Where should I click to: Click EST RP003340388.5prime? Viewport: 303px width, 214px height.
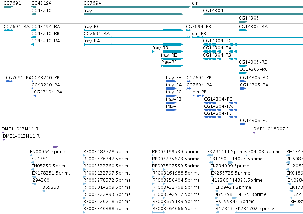[107, 209]
